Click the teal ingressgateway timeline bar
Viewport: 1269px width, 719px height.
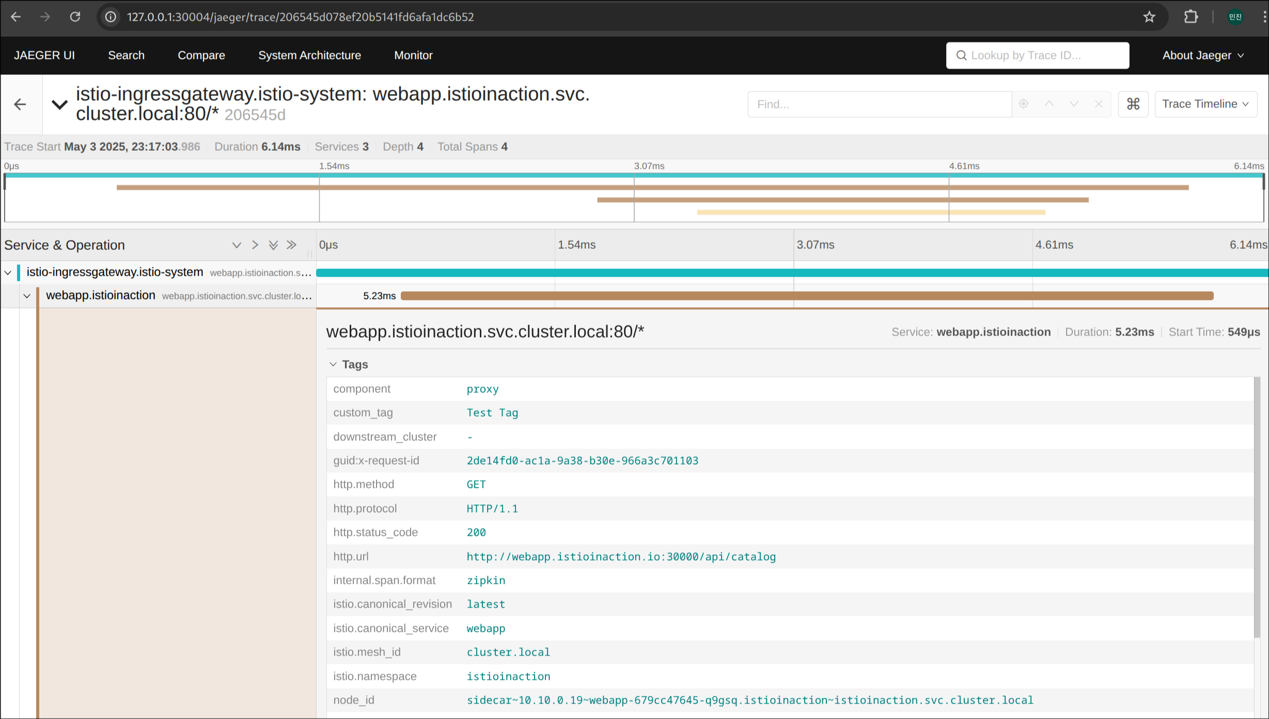[x=792, y=273]
